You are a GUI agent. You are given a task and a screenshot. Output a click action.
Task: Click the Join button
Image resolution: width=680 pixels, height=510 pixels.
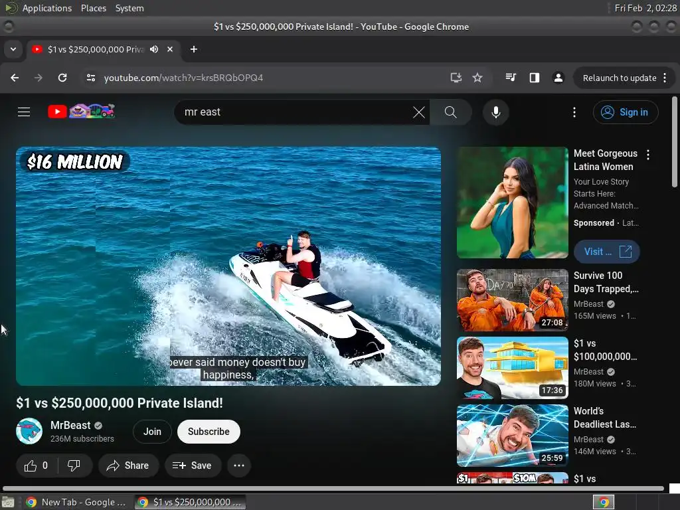(152, 432)
